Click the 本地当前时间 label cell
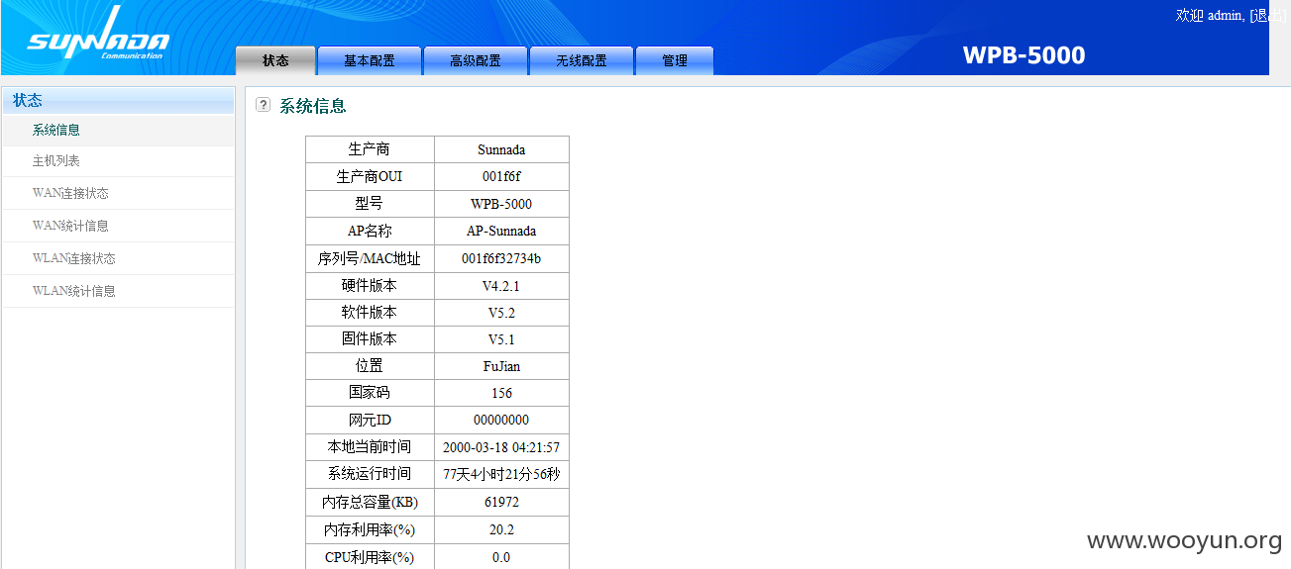 tap(370, 447)
